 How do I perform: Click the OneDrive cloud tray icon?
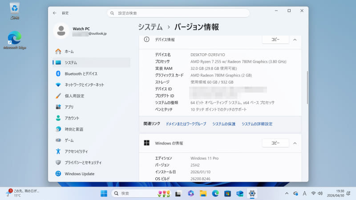click(295, 193)
